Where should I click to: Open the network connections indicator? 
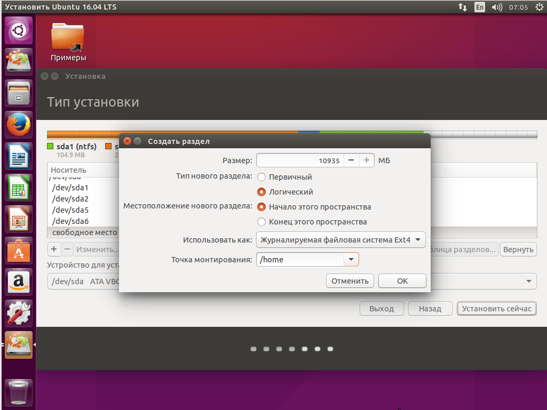click(x=463, y=7)
